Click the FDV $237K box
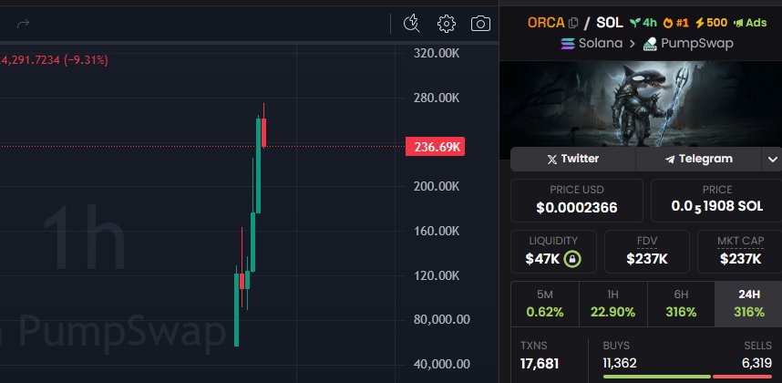 (647, 252)
